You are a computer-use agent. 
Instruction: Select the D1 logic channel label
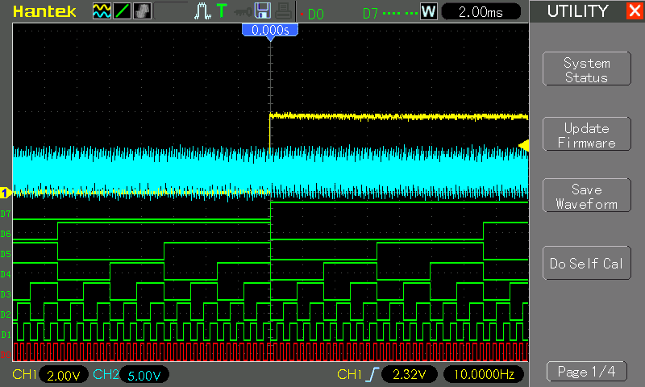click(6, 335)
